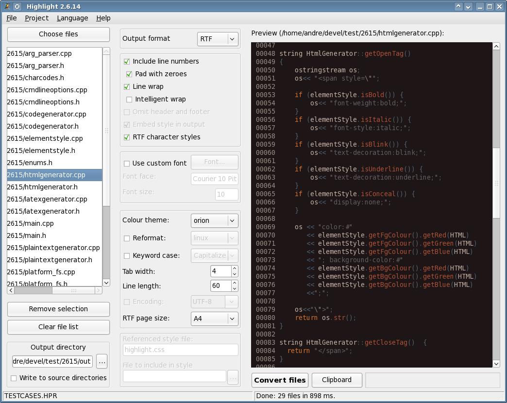Select 2615/main.h in file list
Viewport: 507px width, 403px height.
click(x=54, y=235)
